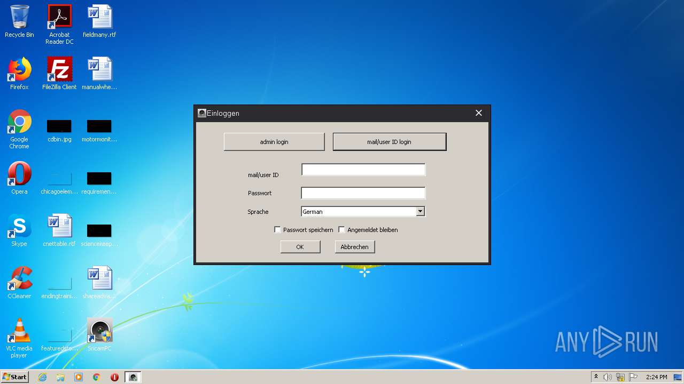Select the shareadva... Word document icon

coord(99,283)
